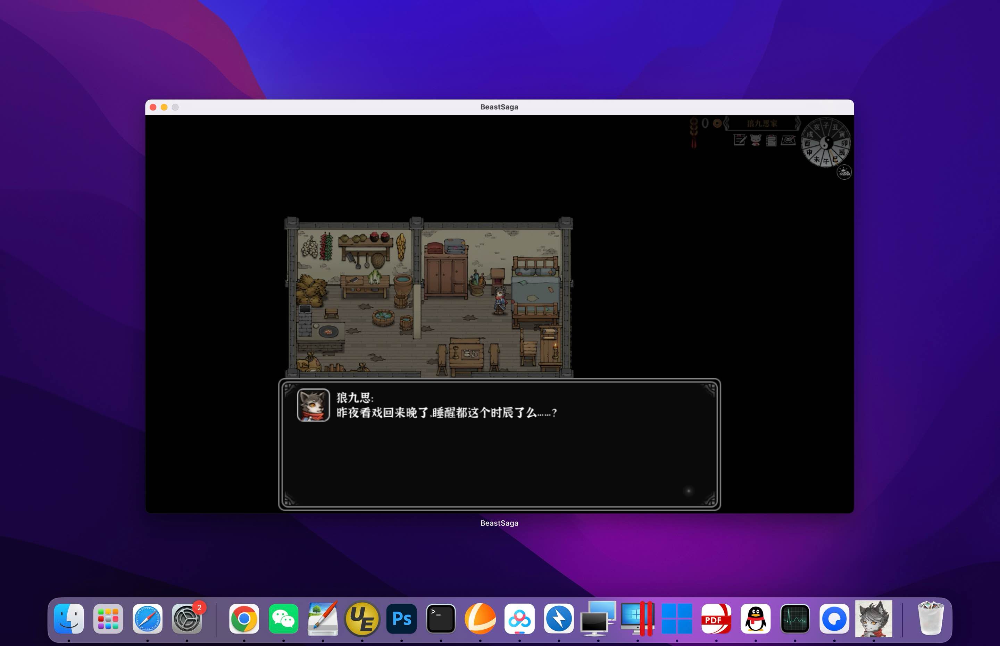The width and height of the screenshot is (1000, 646).
Task: Launch UltraEdit from the Dock
Action: pyautogui.click(x=362, y=619)
